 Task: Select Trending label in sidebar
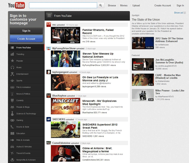click(20, 54)
